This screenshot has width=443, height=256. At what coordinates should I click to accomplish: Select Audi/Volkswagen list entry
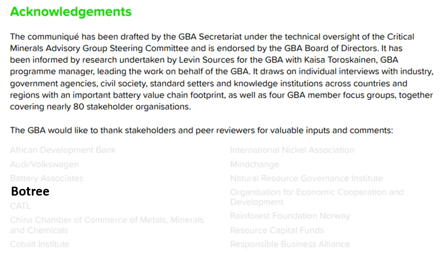pos(45,164)
